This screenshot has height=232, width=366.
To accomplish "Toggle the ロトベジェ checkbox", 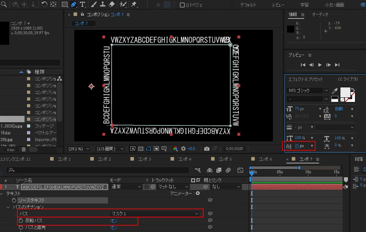I will [x=182, y=5].
